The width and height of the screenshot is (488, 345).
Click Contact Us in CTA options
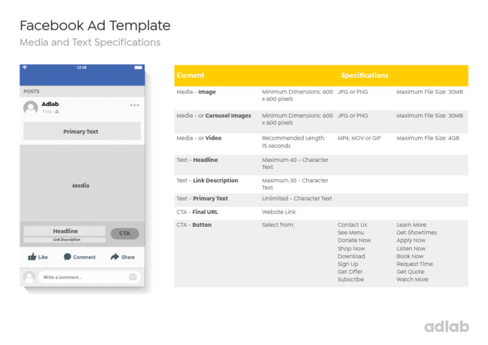coord(352,225)
